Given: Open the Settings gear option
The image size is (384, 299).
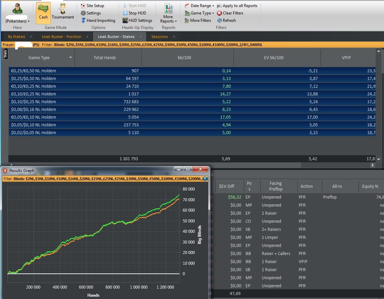Looking at the screenshot, I should (91, 13).
